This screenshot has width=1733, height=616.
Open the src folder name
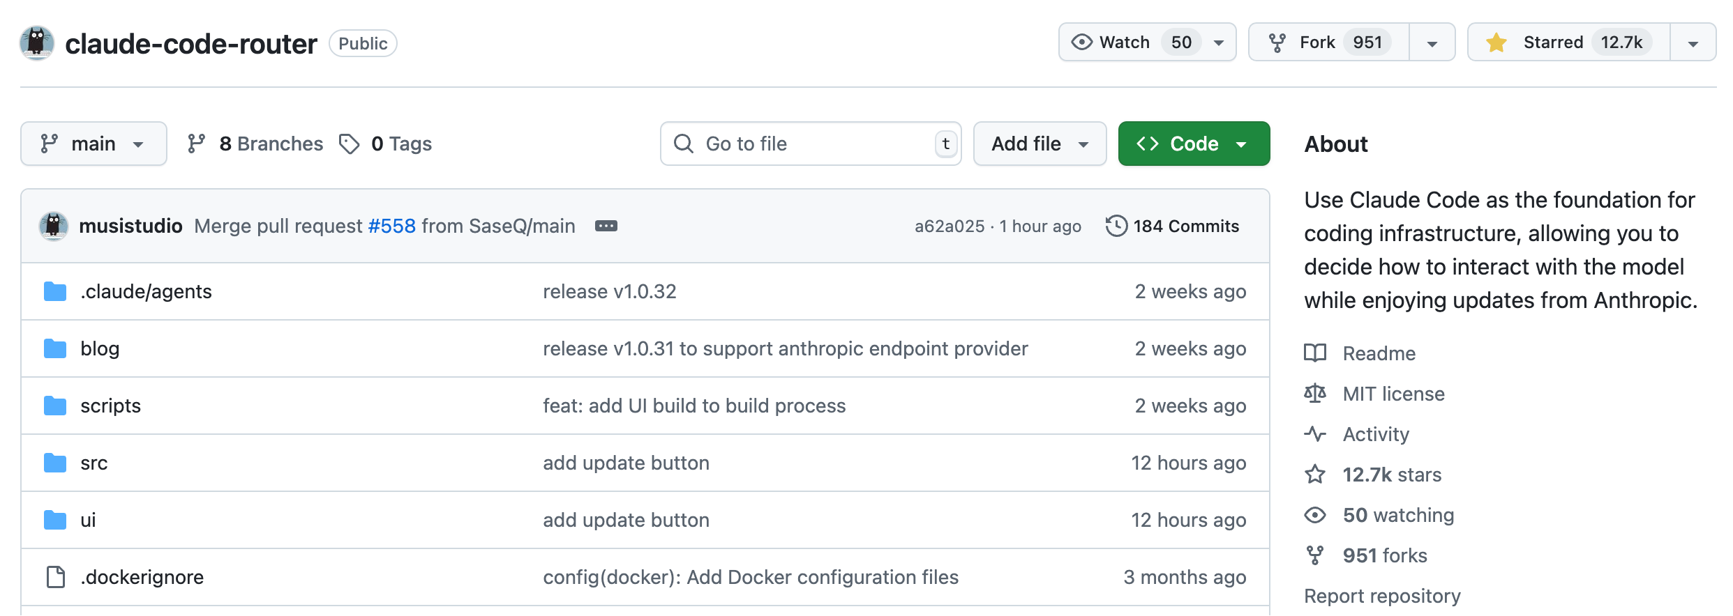pyautogui.click(x=93, y=463)
